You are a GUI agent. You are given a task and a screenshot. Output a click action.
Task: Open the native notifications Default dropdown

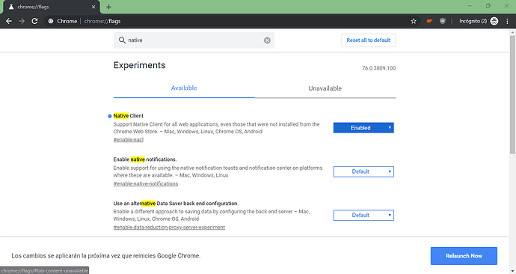pos(363,171)
